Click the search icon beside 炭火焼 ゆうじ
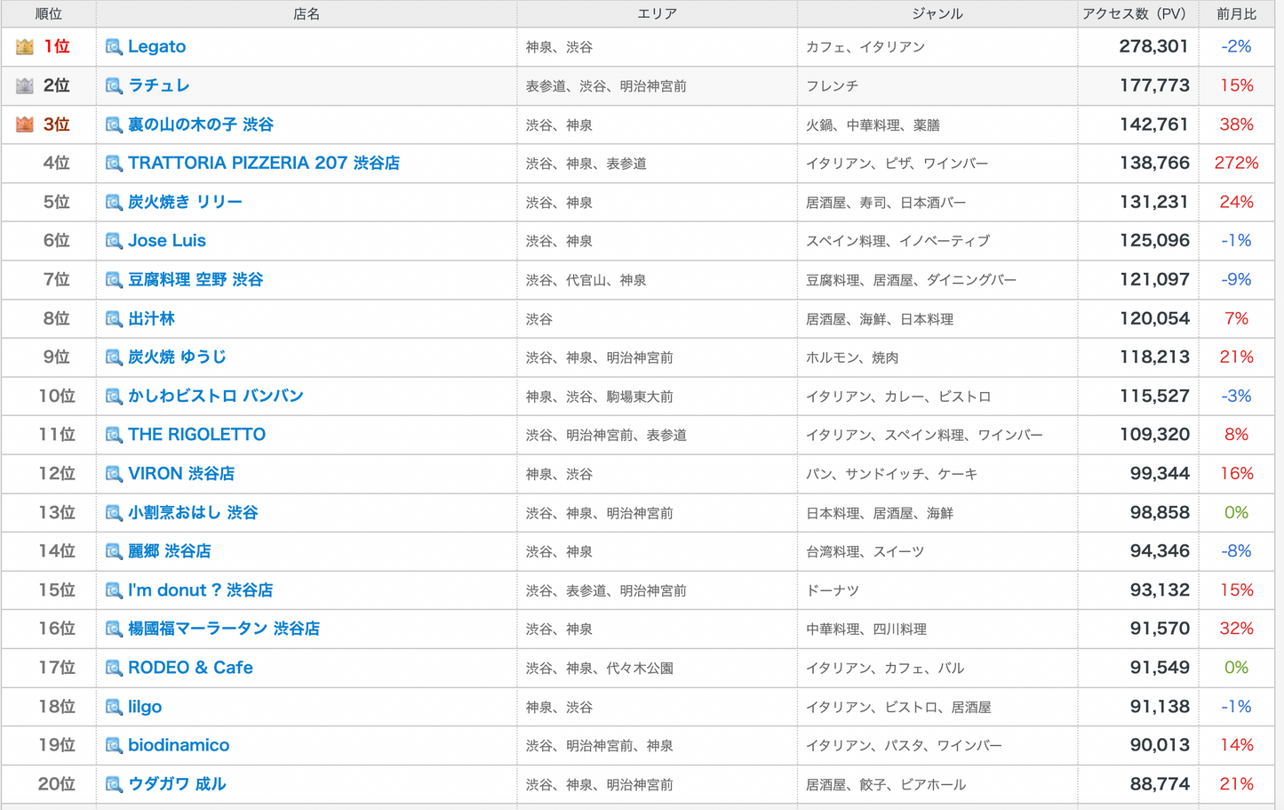This screenshot has height=810, width=1284. [x=114, y=357]
